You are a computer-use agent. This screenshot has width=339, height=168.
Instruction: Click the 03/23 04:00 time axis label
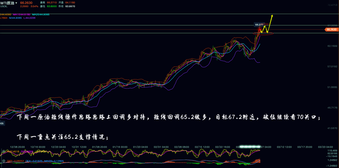(x=325, y=147)
